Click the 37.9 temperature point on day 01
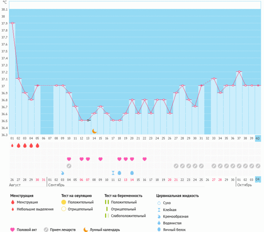Image resolution: width=264 pixels, height=232 pixels. coord(12,23)
